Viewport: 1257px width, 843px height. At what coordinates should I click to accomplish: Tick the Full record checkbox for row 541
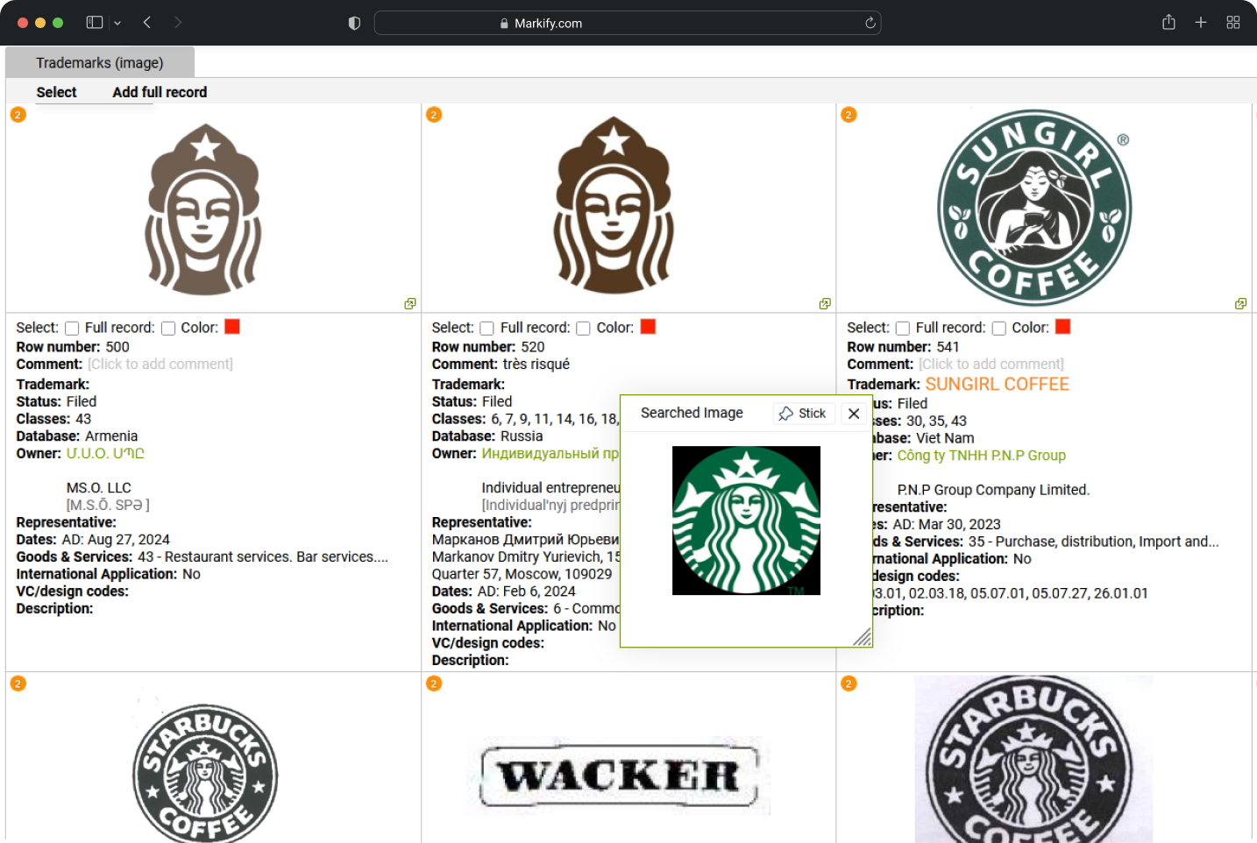[999, 328]
